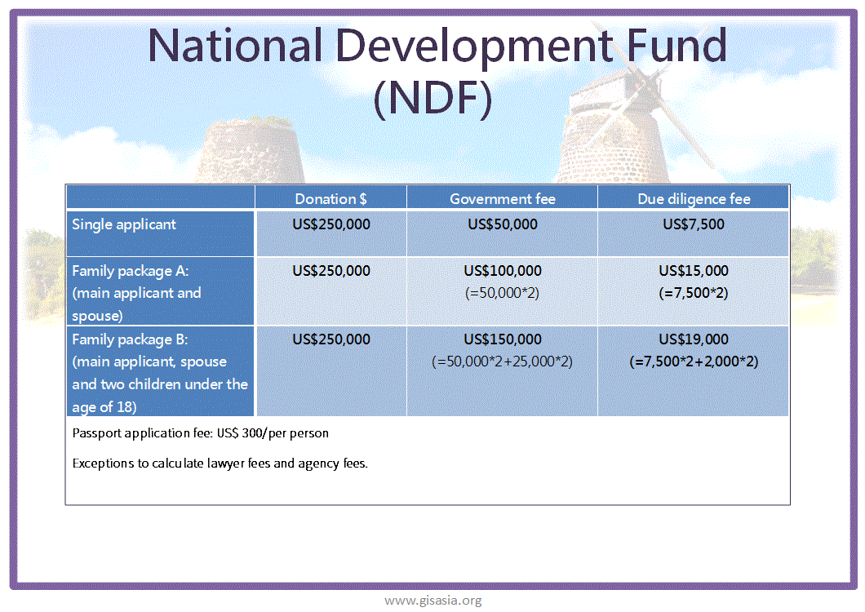Click the 'Family package A:' row label
The width and height of the screenshot is (865, 612).
point(131,271)
